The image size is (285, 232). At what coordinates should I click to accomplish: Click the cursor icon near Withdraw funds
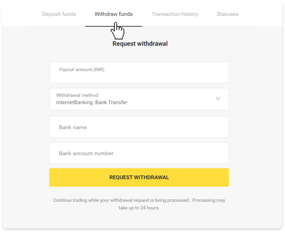click(x=118, y=31)
